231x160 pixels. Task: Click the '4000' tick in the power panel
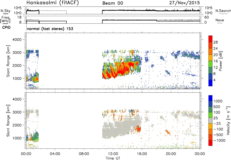pyautogui.click(x=17, y=40)
